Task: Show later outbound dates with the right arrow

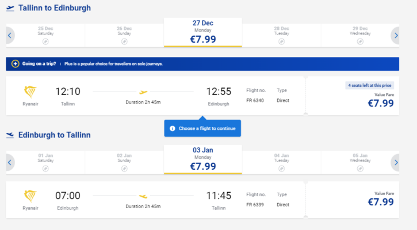Action: (x=396, y=36)
